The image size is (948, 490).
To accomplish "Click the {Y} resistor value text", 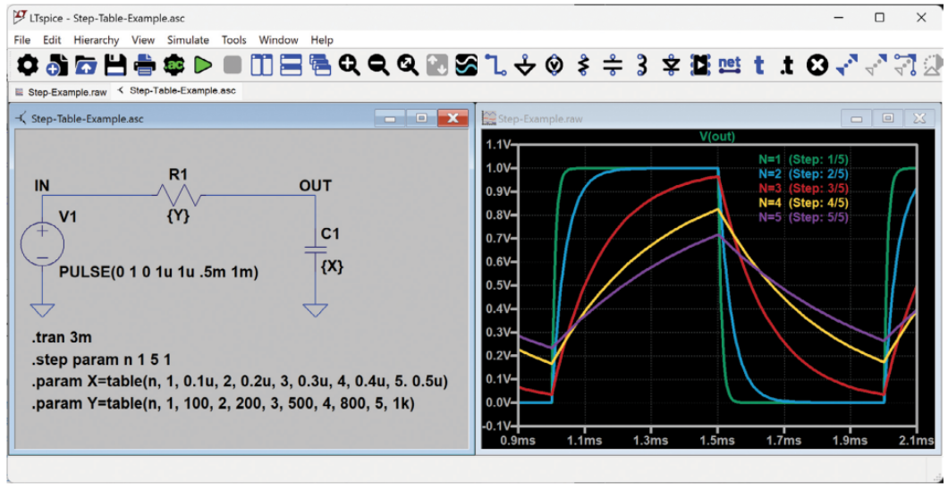I will pos(178,215).
